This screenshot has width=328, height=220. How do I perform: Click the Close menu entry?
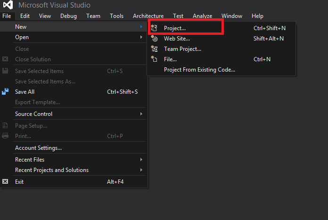point(73,49)
